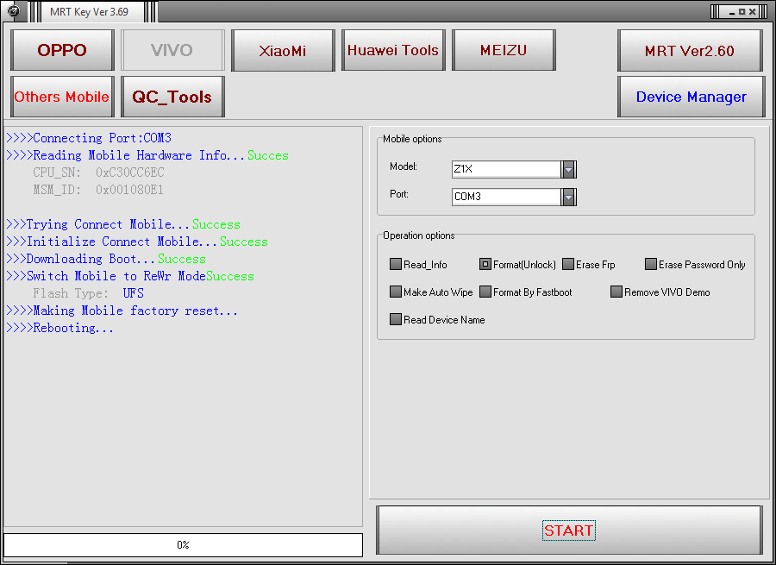Click the 'Operation options' group label
The image size is (776, 565).
click(419, 235)
